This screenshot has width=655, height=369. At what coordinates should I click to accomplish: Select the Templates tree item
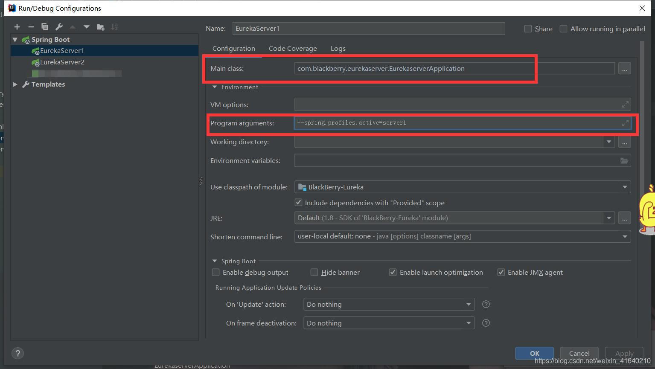coord(48,84)
